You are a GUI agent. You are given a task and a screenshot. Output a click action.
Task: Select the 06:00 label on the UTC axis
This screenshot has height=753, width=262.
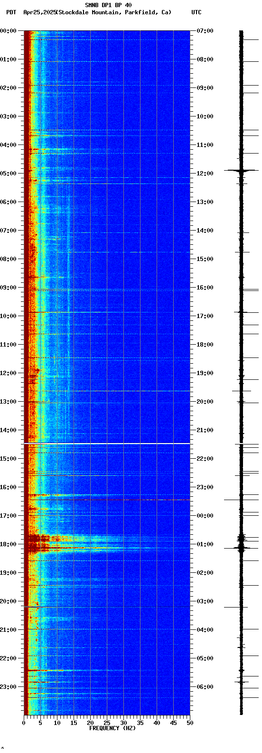pos(205,687)
